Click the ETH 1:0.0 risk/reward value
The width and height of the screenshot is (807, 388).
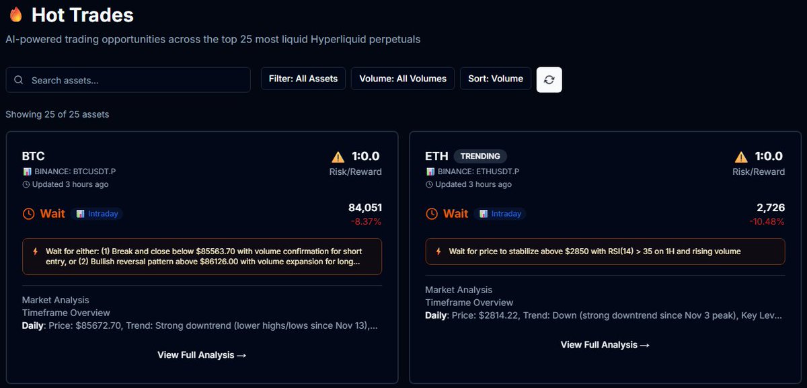(x=768, y=157)
